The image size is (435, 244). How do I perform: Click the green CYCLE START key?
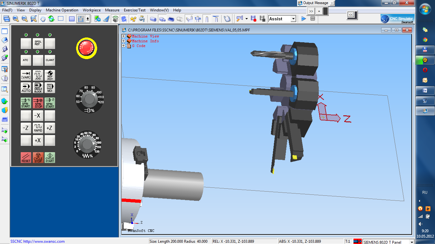(50, 158)
